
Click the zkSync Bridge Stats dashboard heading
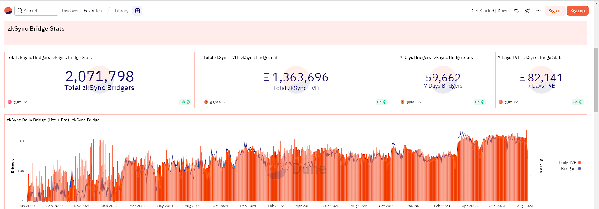[x=36, y=28]
